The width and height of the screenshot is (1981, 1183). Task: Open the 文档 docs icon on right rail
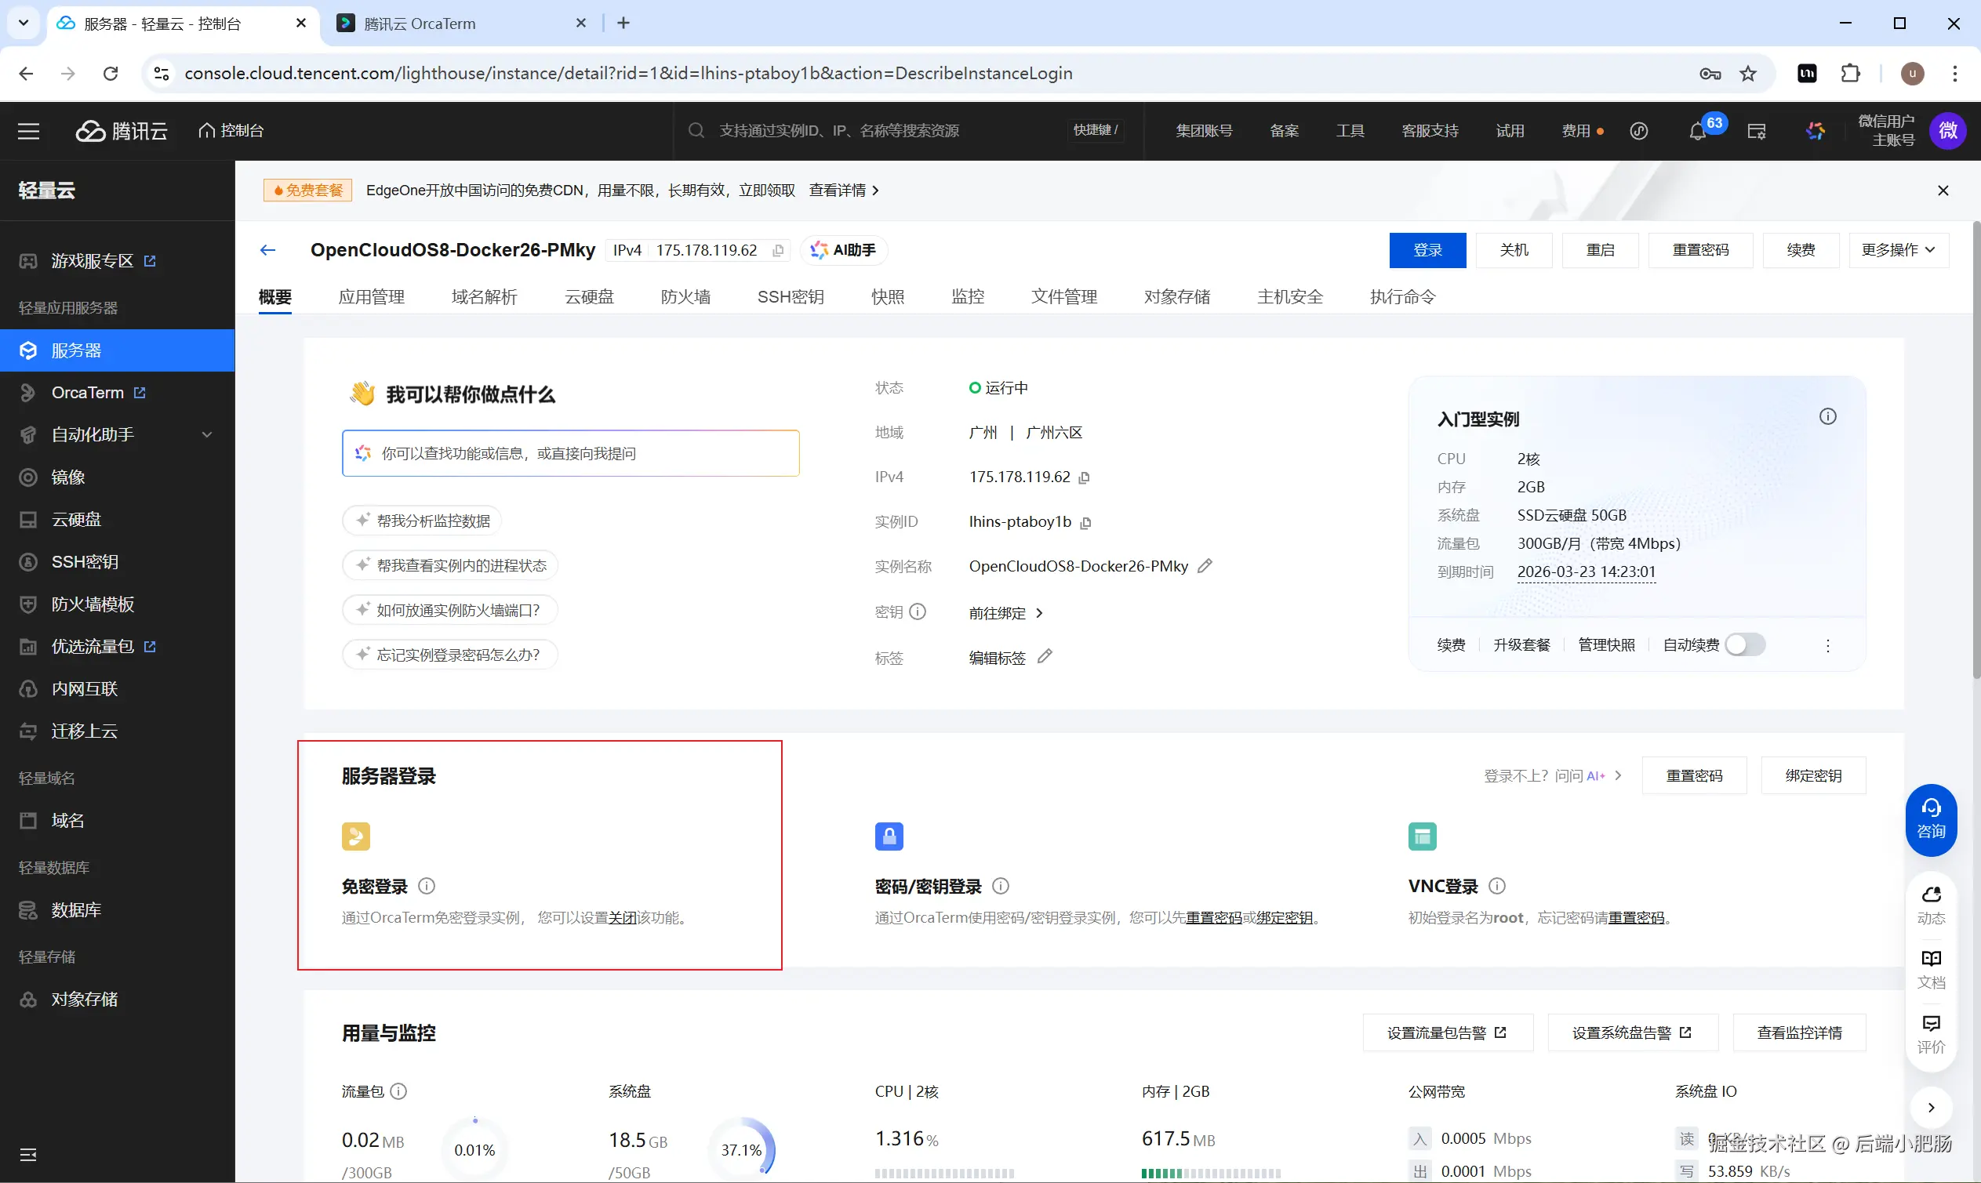point(1931,967)
